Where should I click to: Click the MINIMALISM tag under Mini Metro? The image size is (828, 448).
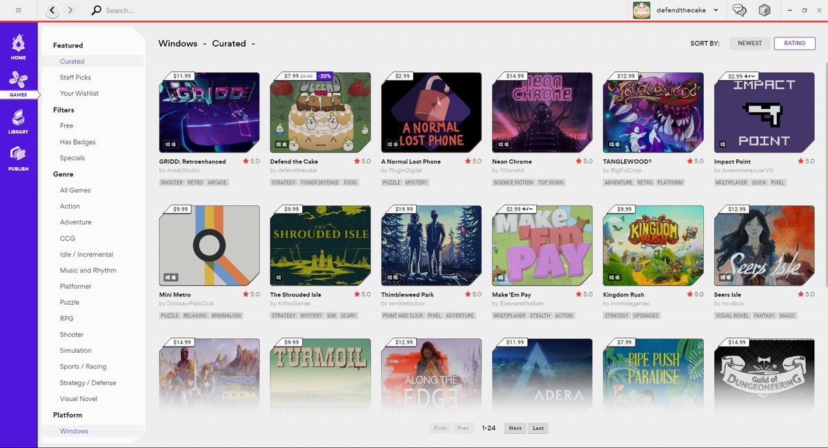226,316
